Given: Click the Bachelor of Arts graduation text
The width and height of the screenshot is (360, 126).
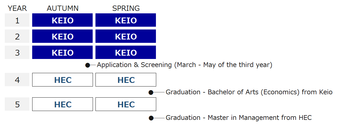Looking at the screenshot, I should 249,92.
